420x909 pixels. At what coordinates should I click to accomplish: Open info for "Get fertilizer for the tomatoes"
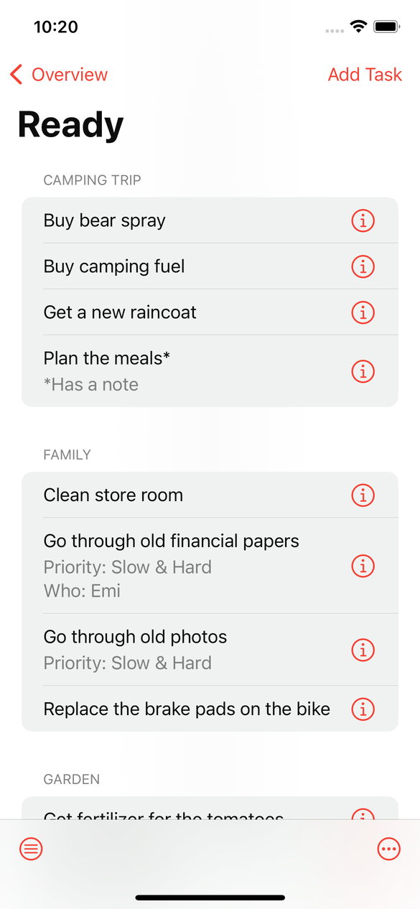363,817
